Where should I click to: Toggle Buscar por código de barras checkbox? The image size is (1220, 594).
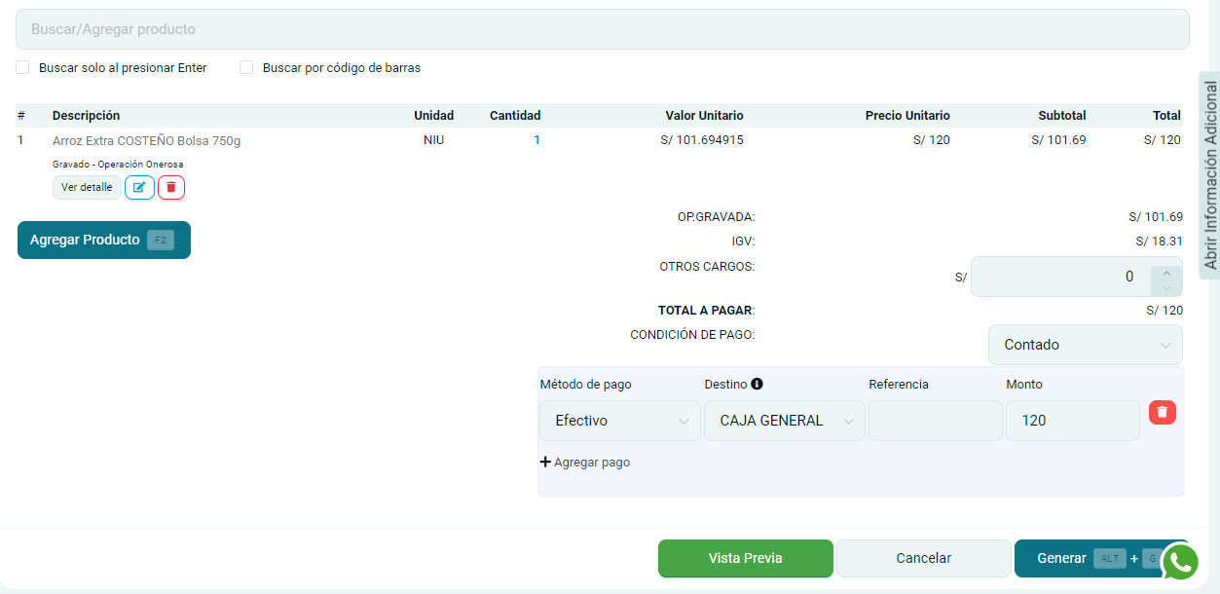click(x=246, y=68)
